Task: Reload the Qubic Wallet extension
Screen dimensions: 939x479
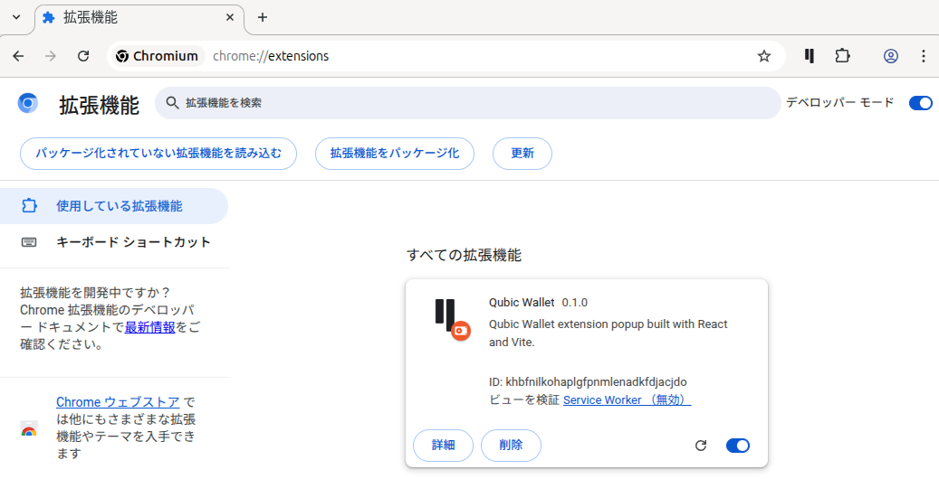Action: click(x=700, y=446)
